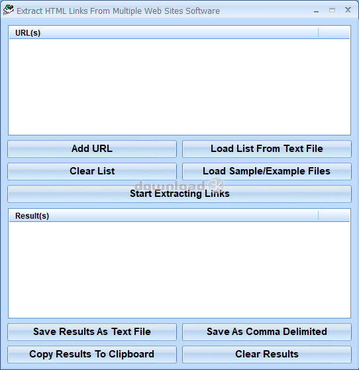The image size is (359, 370).
Task: Load list from text file
Action: [x=267, y=149]
